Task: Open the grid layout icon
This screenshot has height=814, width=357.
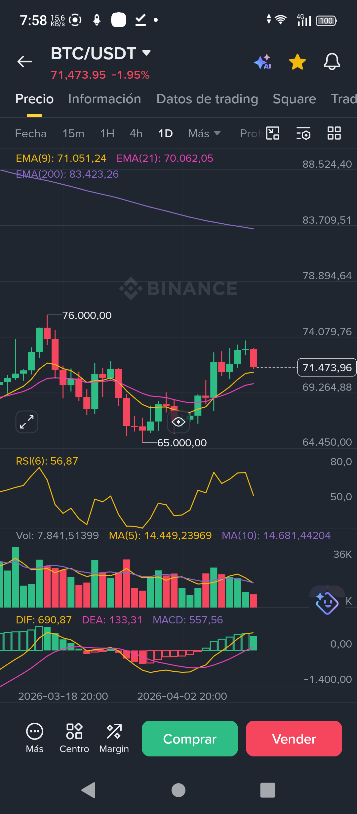Action: pyautogui.click(x=334, y=133)
